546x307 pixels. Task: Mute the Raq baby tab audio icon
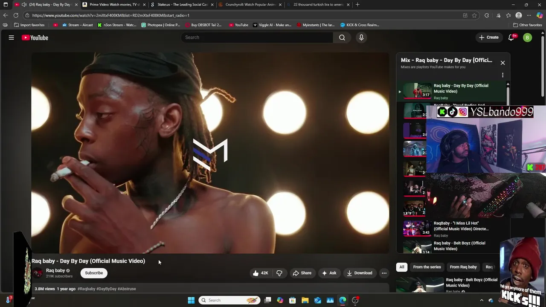coord(24,5)
